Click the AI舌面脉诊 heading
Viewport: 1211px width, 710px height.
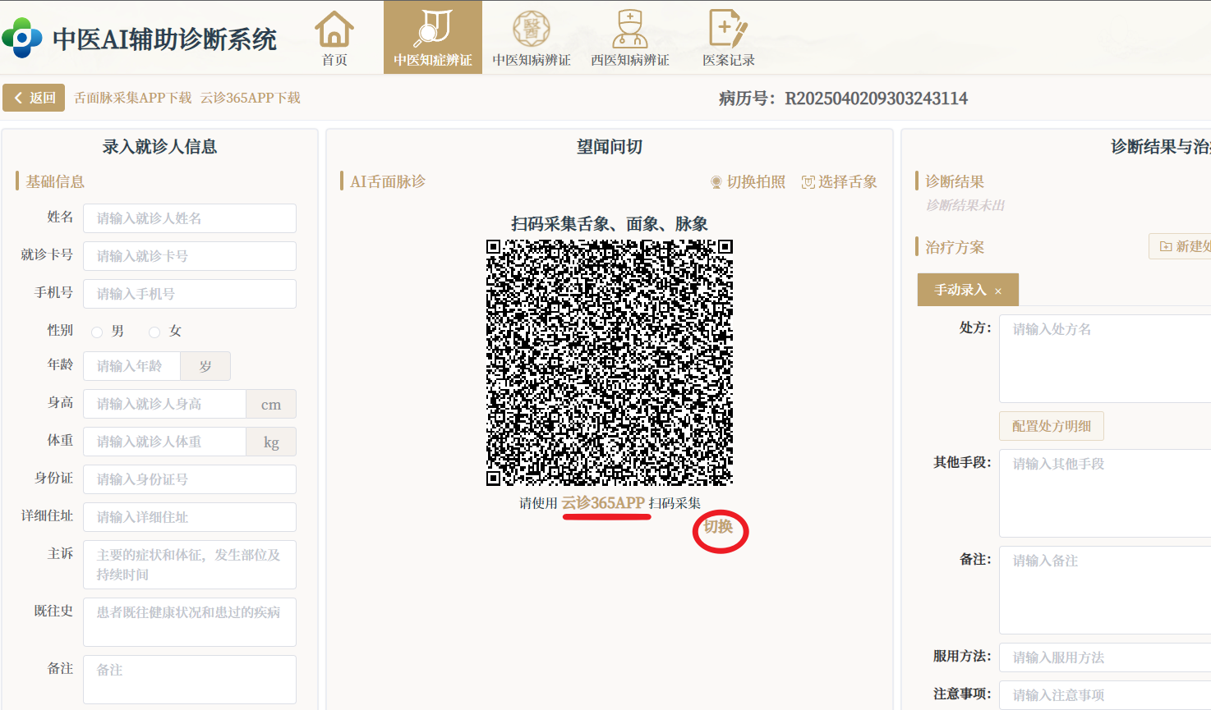(388, 181)
